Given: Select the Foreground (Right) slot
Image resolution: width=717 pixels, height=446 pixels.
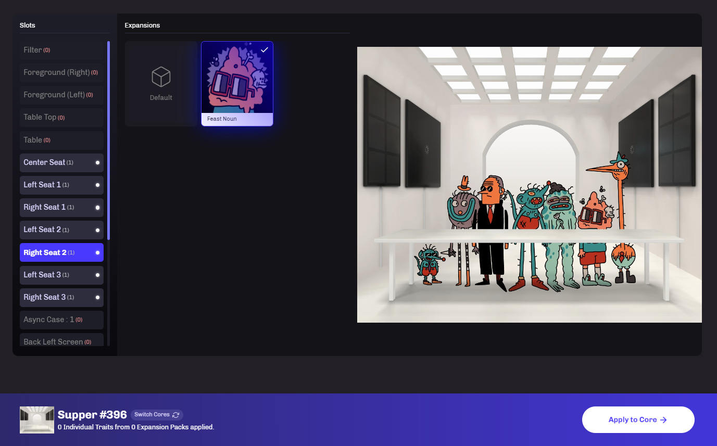Looking at the screenshot, I should pyautogui.click(x=61, y=72).
